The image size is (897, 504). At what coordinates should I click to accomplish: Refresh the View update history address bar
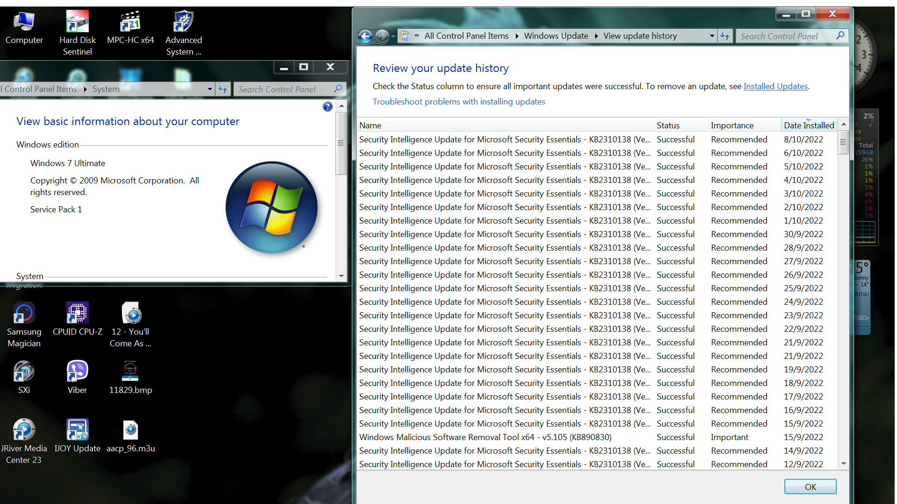[x=725, y=36]
